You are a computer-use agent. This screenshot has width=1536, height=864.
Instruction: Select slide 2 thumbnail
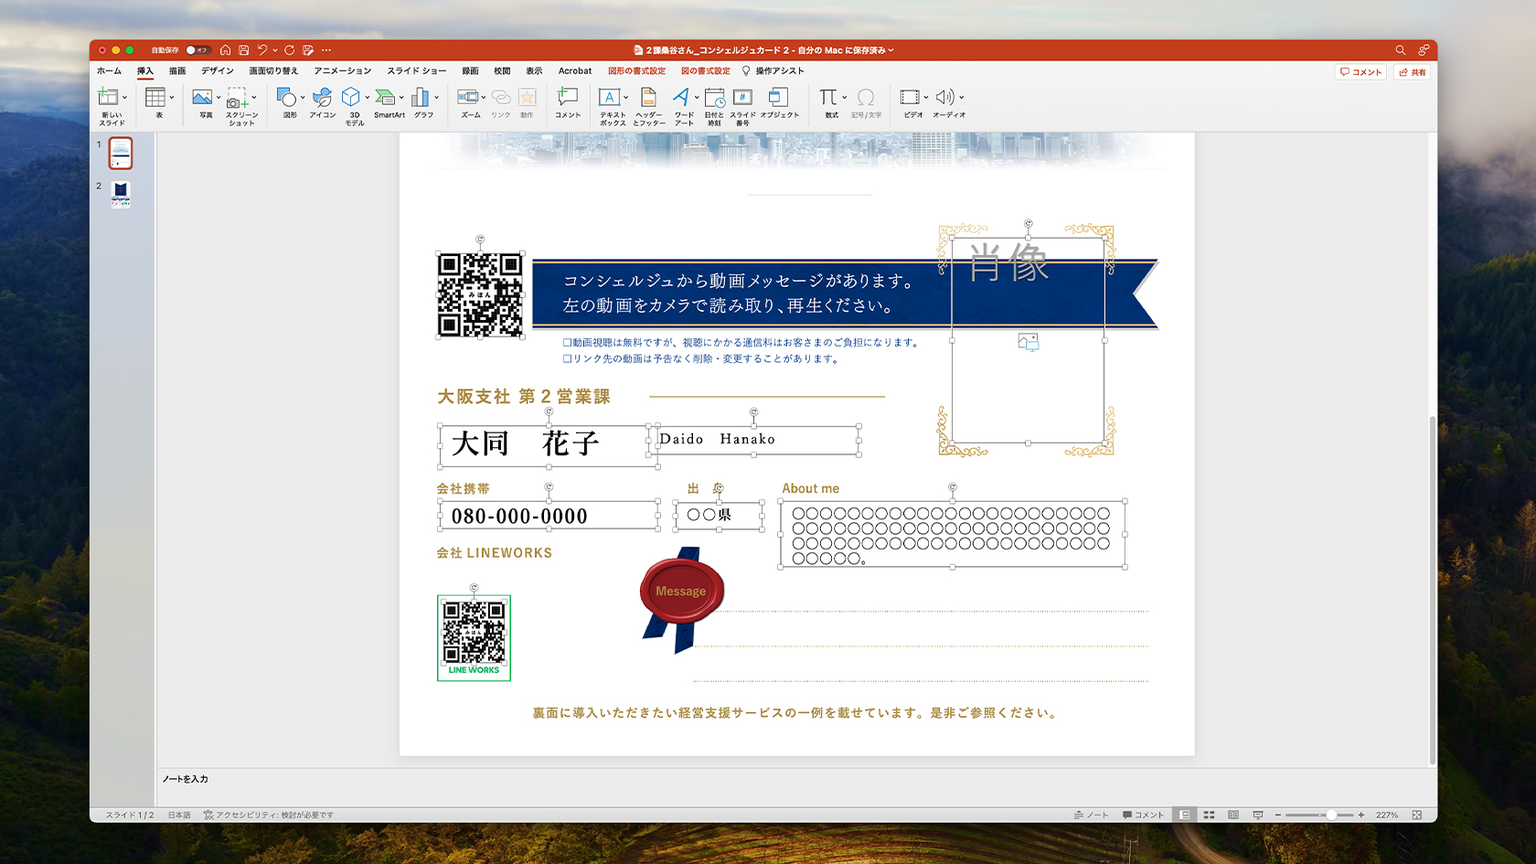click(121, 195)
